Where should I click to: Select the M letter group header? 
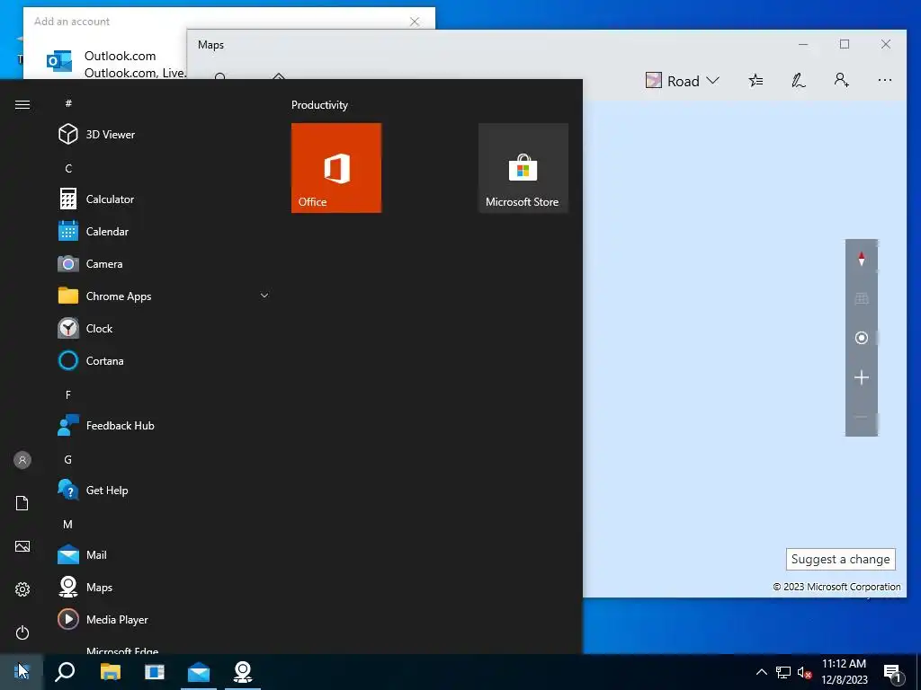[68, 524]
